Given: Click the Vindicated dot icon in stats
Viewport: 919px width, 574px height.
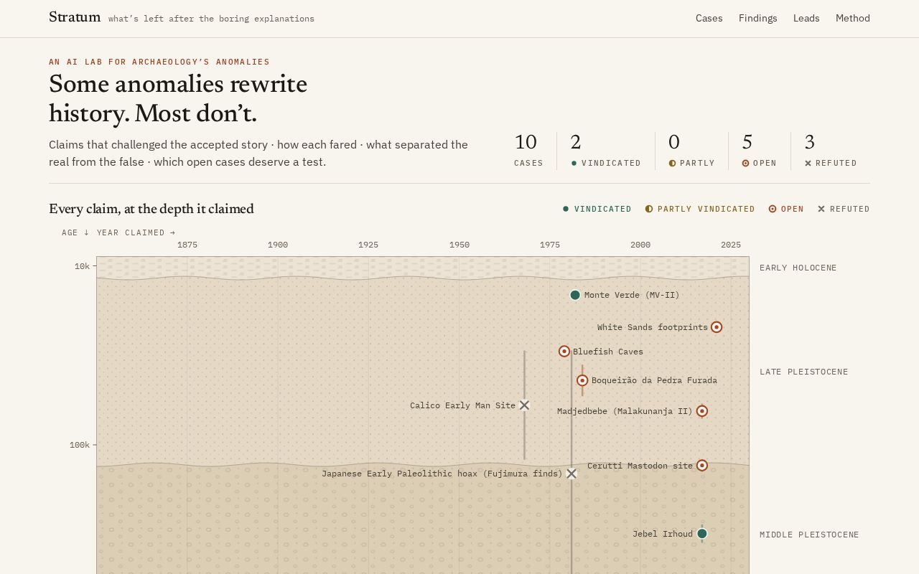Looking at the screenshot, I should [574, 164].
